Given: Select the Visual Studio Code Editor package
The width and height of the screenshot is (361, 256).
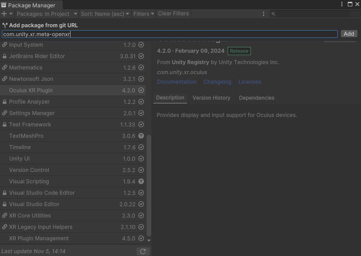Looking at the screenshot, I should point(73,193).
